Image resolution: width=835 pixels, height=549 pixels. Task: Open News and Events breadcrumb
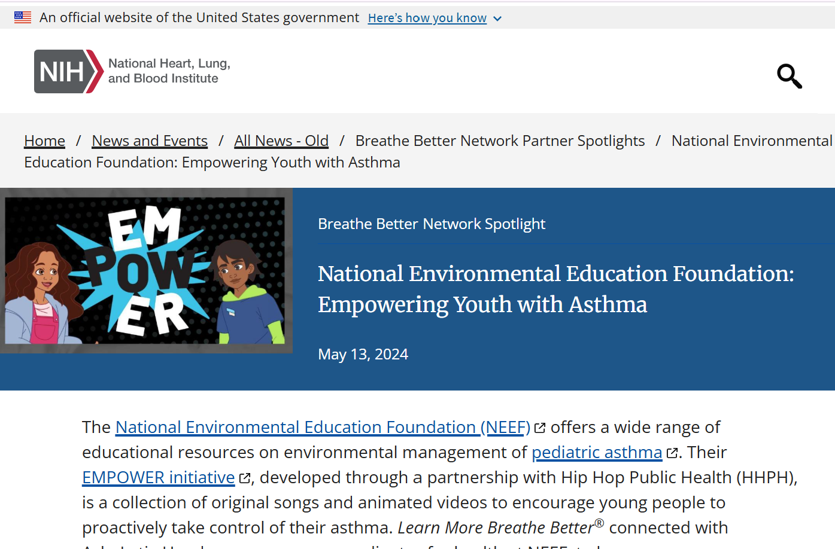point(150,141)
